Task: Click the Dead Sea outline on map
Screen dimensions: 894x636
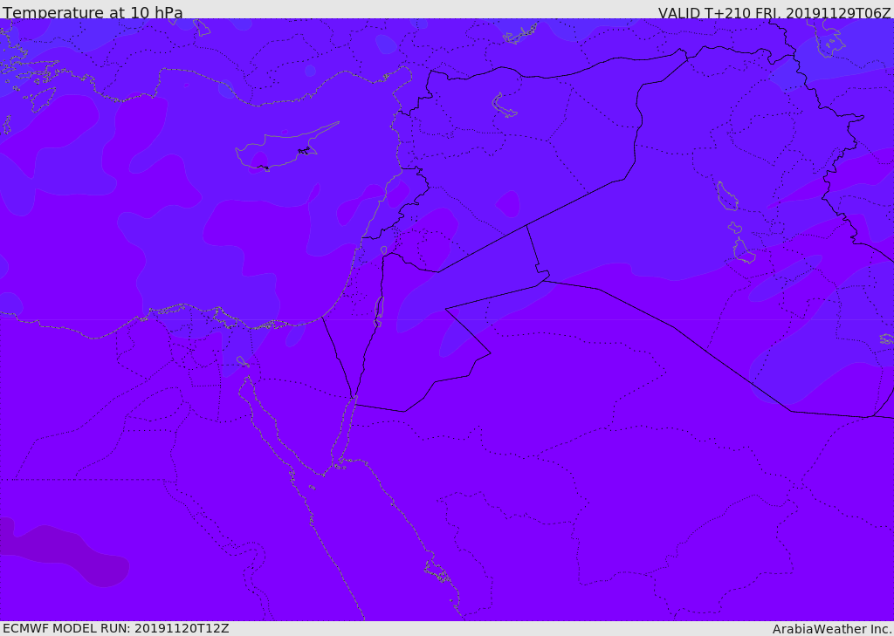Action: click(x=379, y=311)
